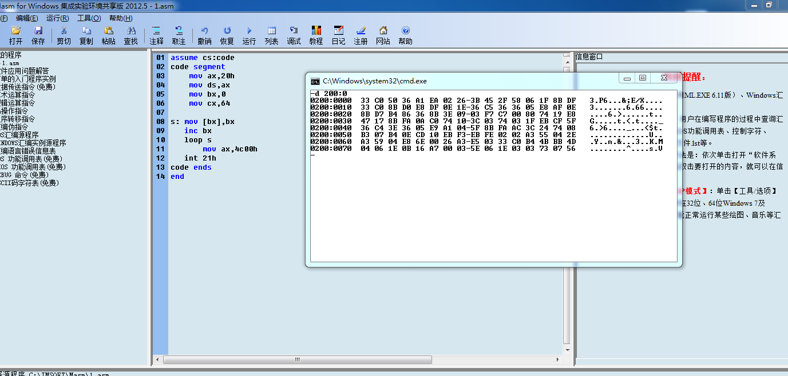Viewport: 788px width, 376px height.
Task: Open 序转移指令 tree entry
Action: click(x=18, y=119)
